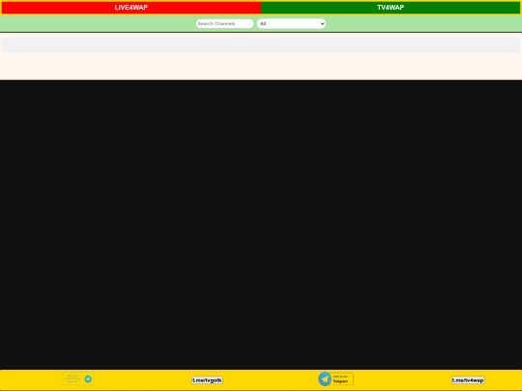Click the t.me/tvgotk button
The height and width of the screenshot is (391, 522).
point(207,380)
